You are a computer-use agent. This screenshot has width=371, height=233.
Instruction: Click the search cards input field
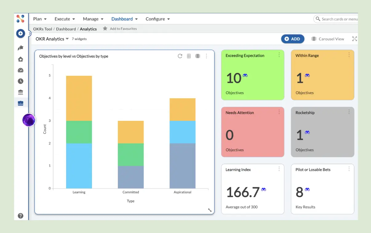(338, 19)
